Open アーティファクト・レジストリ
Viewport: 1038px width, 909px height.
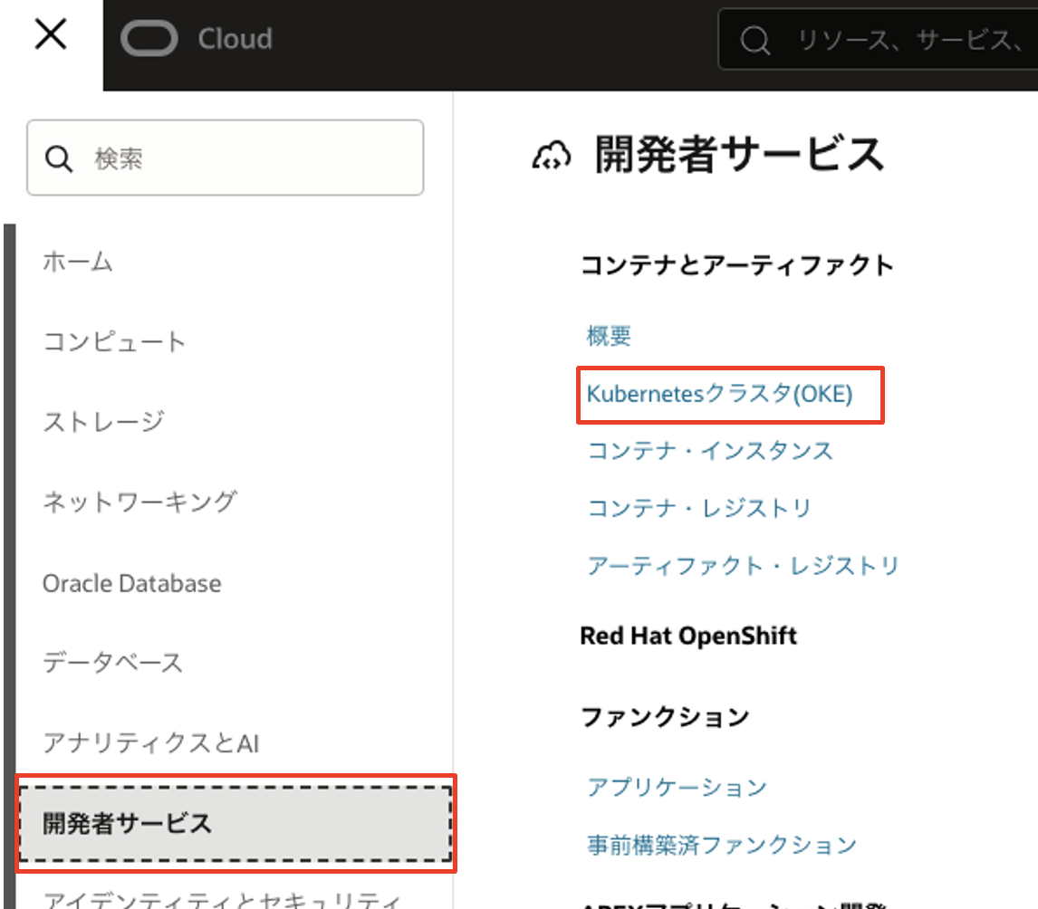(x=742, y=565)
